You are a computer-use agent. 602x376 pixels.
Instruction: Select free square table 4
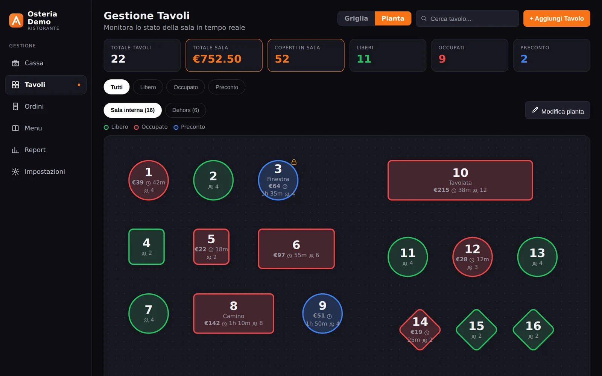tap(147, 247)
